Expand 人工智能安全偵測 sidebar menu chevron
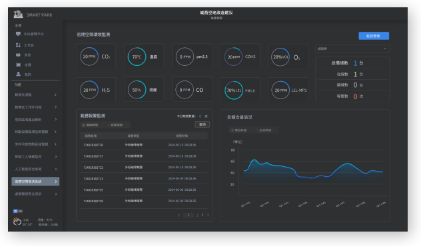This screenshot has height=246, width=421. (55, 169)
